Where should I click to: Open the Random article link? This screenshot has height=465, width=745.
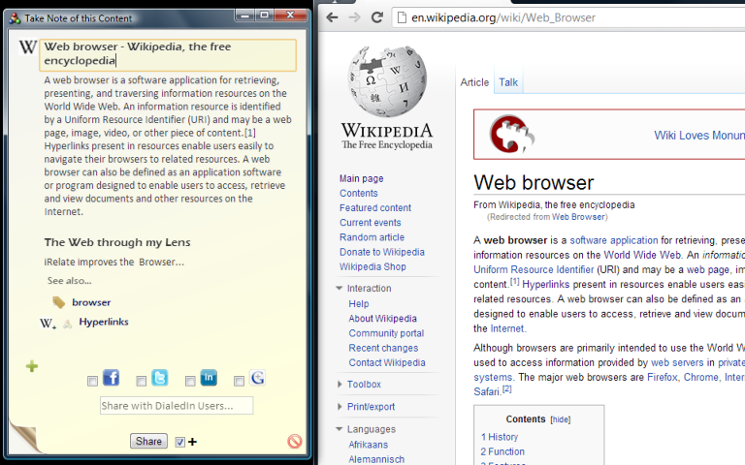coord(372,237)
